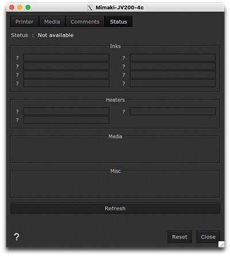Select the Comments tab
The image size is (230, 256).
click(x=85, y=22)
